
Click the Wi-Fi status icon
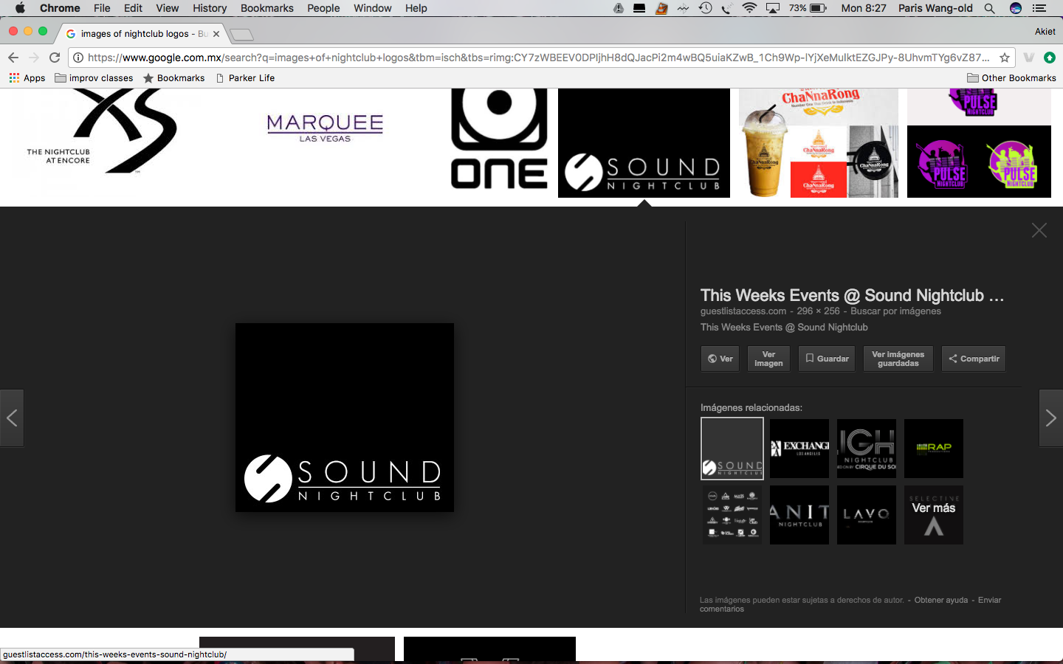[749, 8]
